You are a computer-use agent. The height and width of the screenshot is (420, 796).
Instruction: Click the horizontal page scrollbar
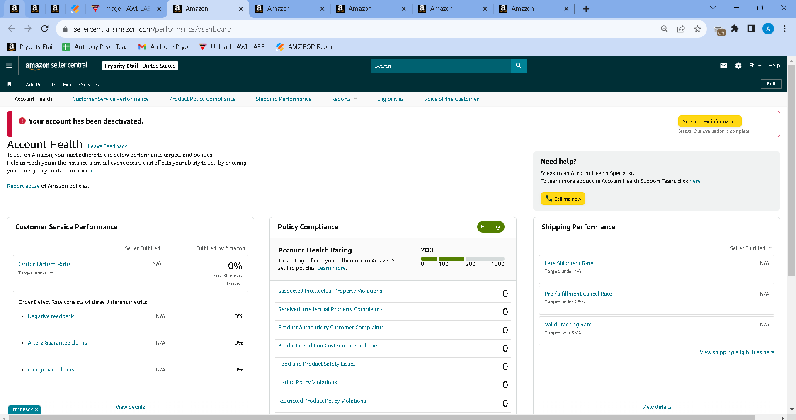(x=381, y=417)
